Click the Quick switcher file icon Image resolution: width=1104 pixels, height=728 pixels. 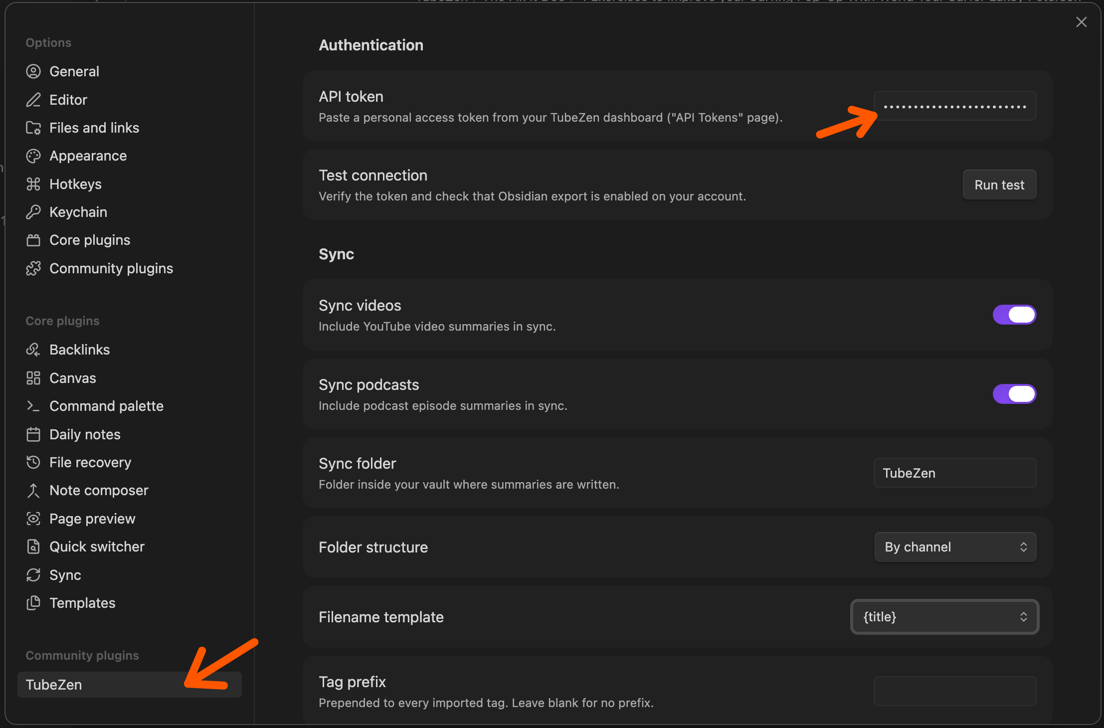[x=33, y=546]
